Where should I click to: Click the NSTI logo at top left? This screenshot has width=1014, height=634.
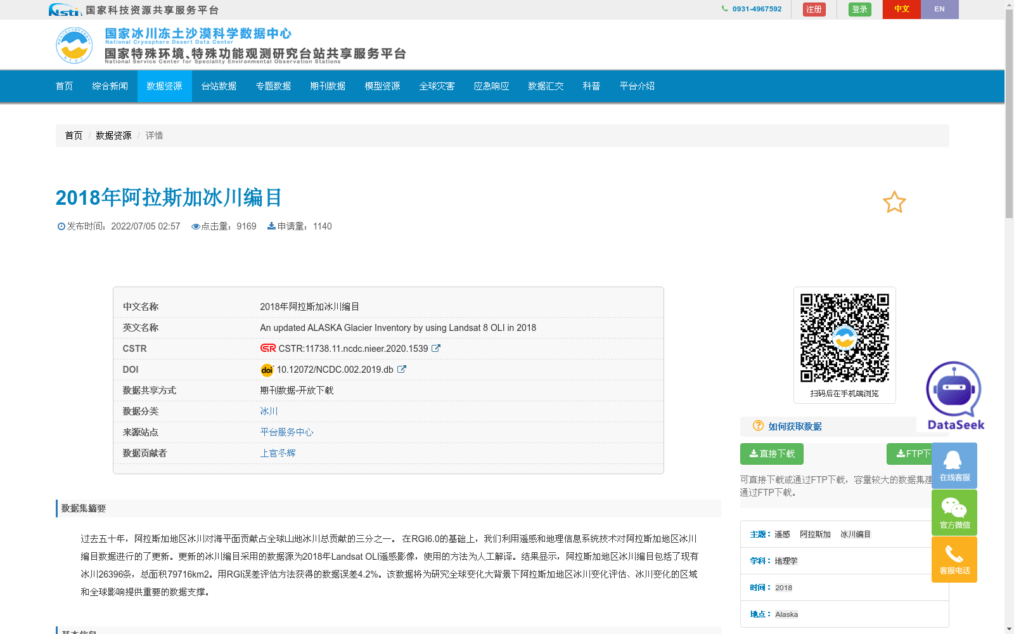click(x=65, y=10)
